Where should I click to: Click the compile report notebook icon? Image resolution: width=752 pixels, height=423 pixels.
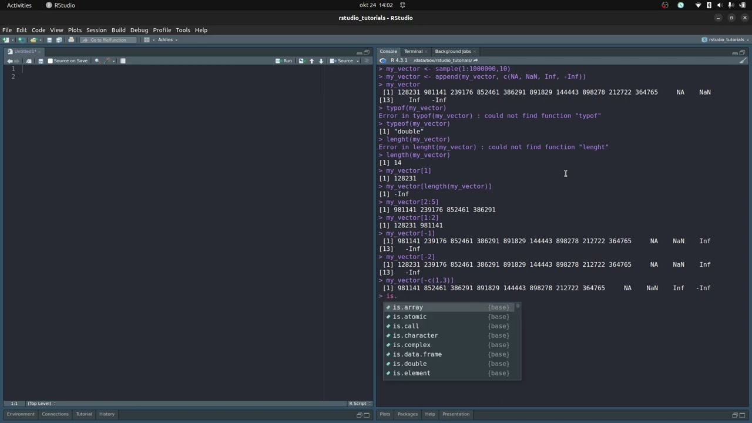click(x=123, y=61)
